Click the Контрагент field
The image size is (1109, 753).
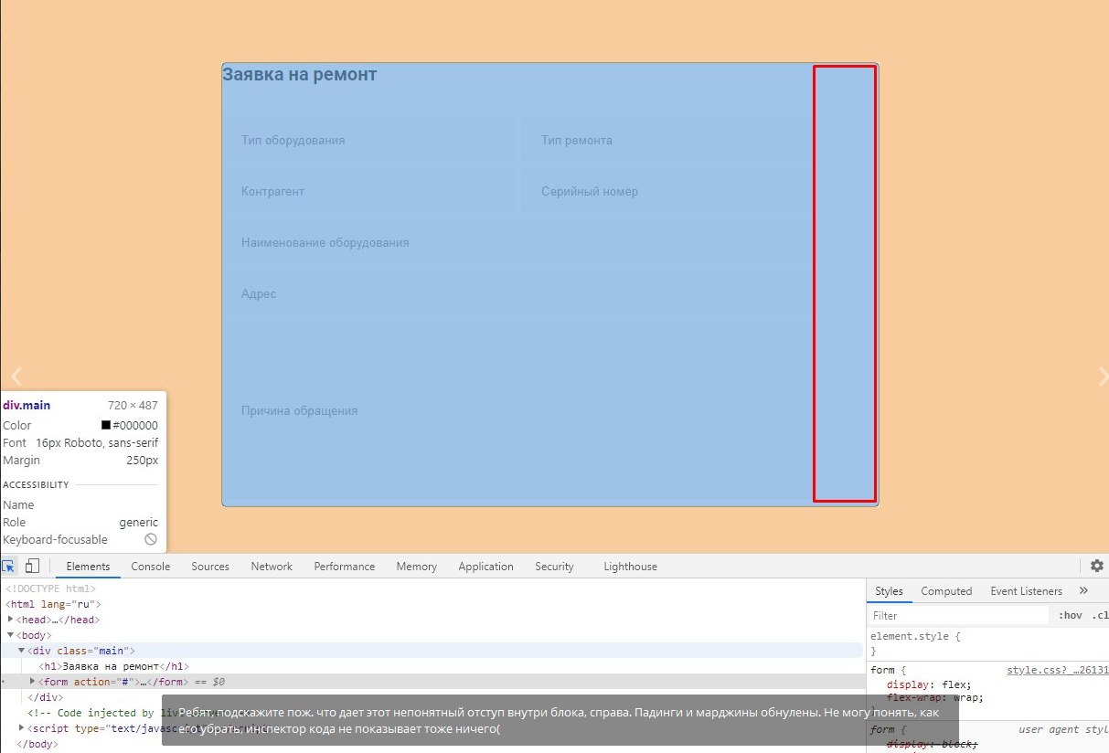pos(370,192)
